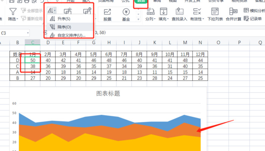Viewport: 265px width, 151px height.
Task: Click 12月 value 44 in row D
Action: (200, 60)
